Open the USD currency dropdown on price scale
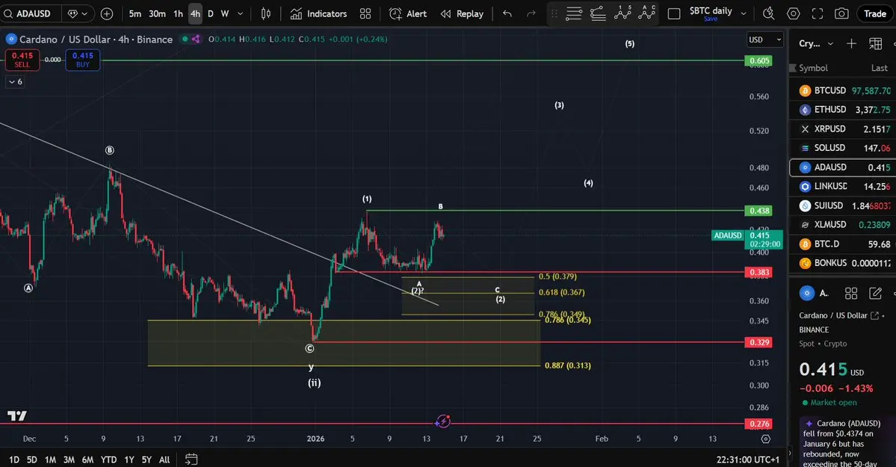The height and width of the screenshot is (467, 896). click(x=764, y=40)
